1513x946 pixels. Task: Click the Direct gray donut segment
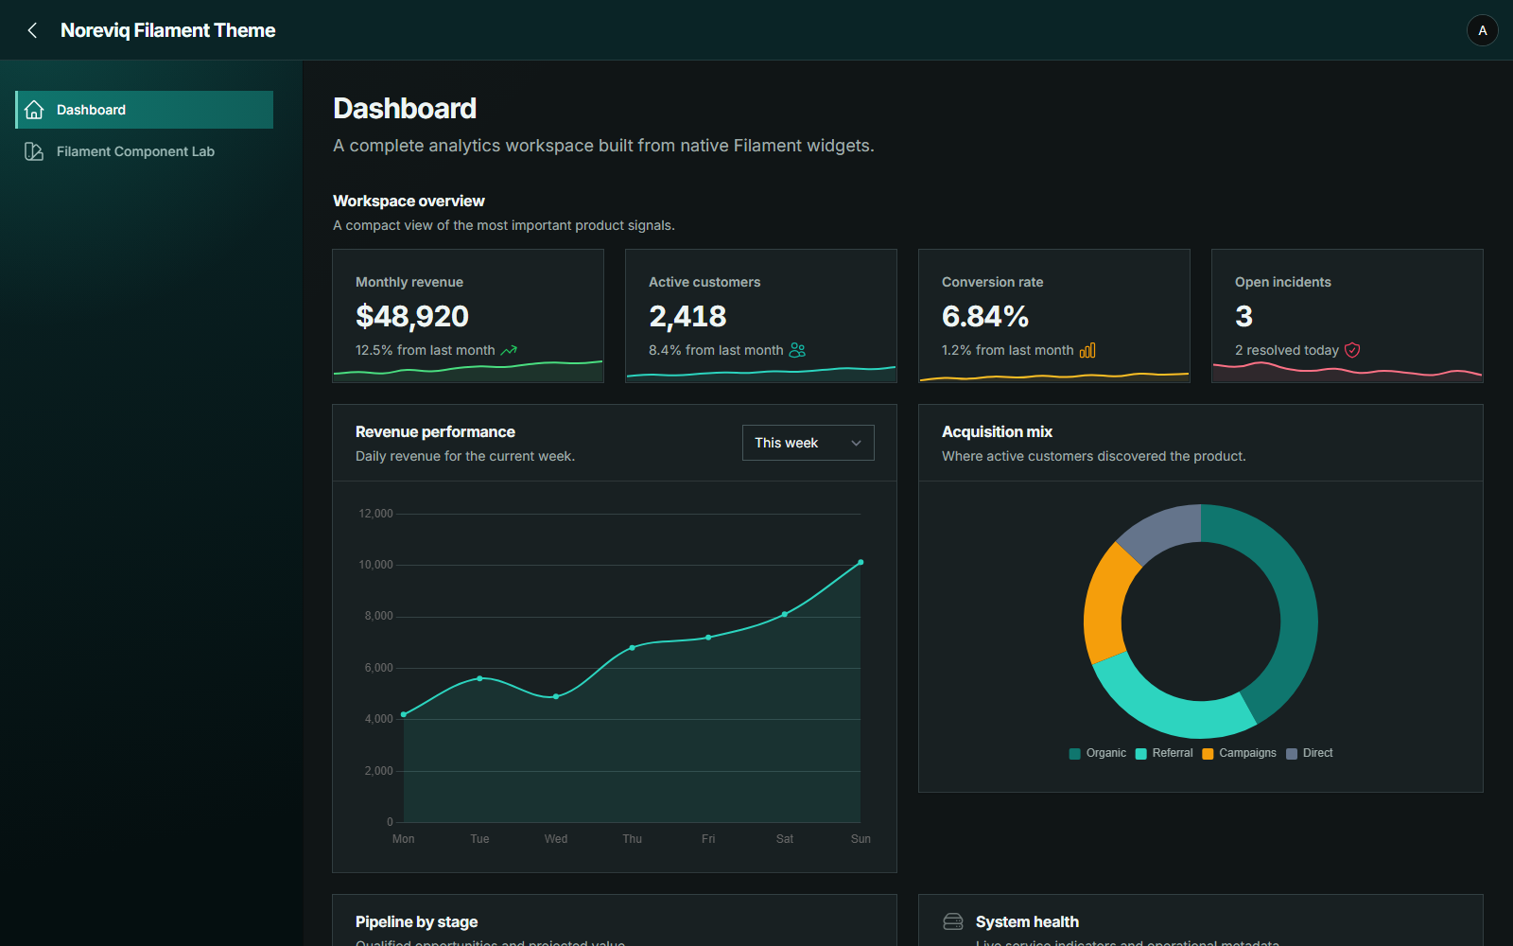pyautogui.click(x=1163, y=531)
